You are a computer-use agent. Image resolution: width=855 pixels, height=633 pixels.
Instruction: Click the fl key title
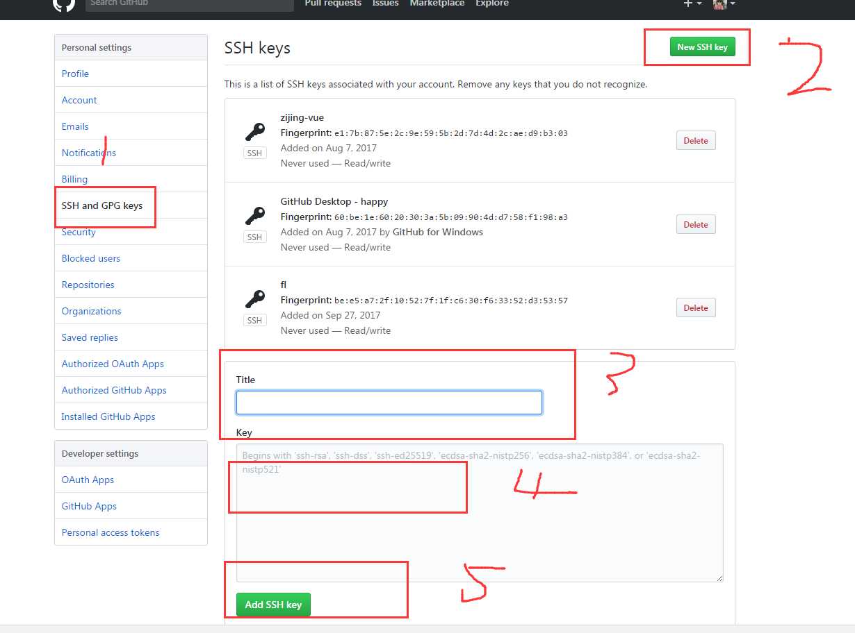284,285
